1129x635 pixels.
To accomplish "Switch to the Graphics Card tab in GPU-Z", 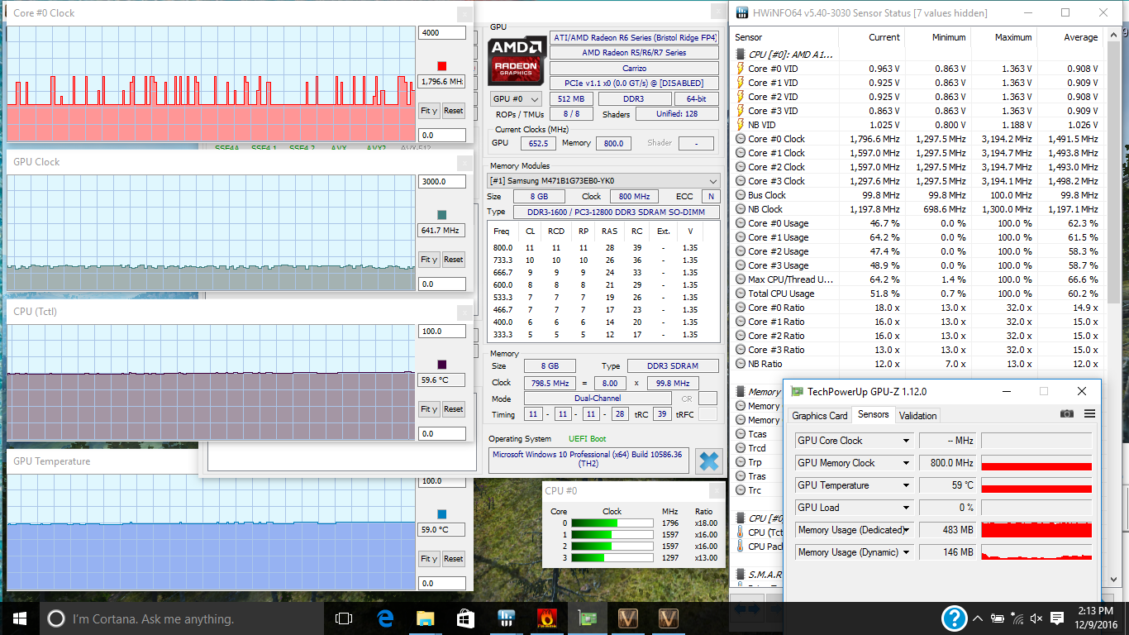I will pyautogui.click(x=820, y=415).
